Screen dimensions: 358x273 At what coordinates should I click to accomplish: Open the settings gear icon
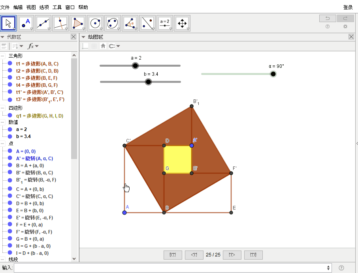(x=345, y=26)
